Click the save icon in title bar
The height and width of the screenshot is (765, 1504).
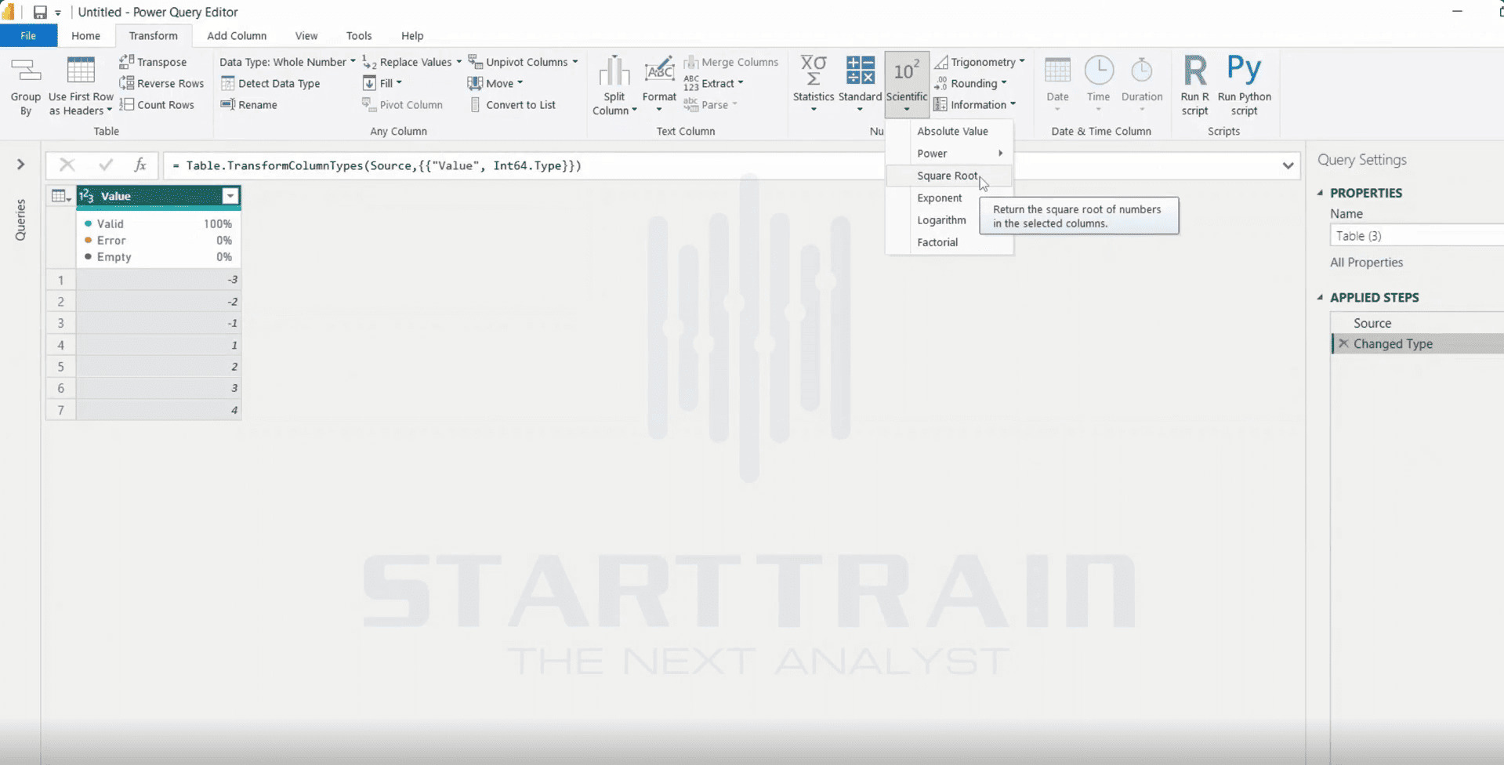click(40, 12)
